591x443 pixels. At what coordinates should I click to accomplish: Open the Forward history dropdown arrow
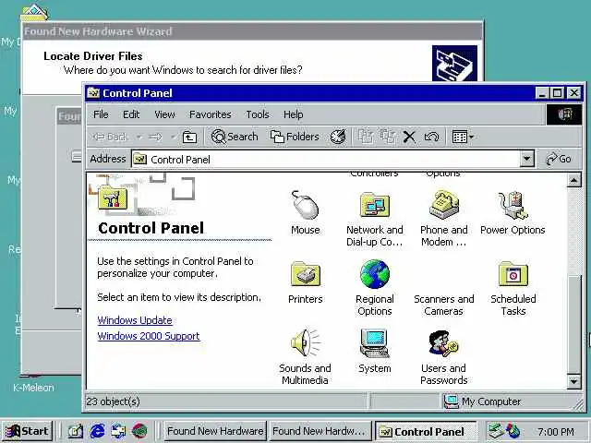[173, 137]
